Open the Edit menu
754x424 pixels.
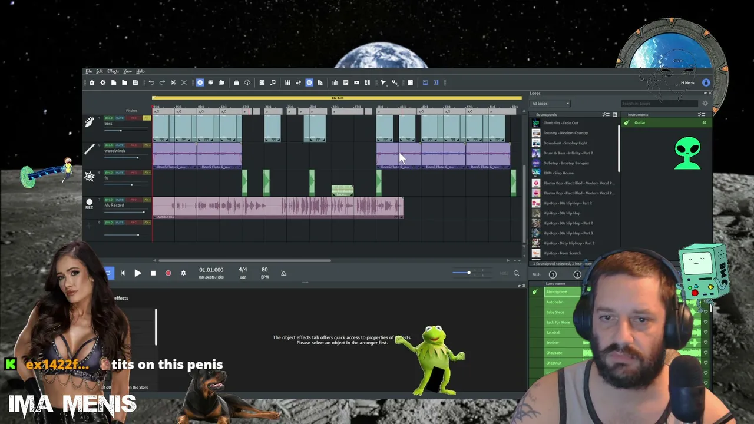[x=100, y=71]
